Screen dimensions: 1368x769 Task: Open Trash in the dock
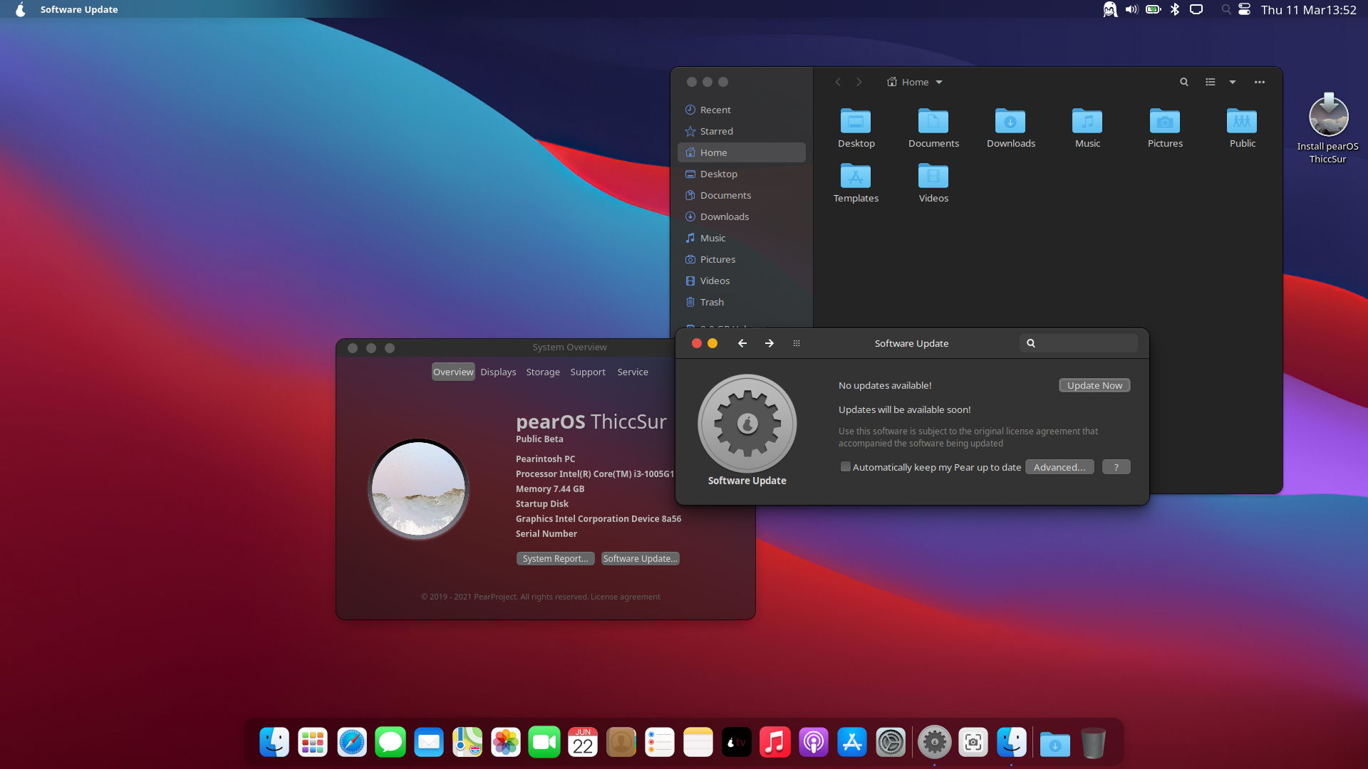click(1094, 743)
